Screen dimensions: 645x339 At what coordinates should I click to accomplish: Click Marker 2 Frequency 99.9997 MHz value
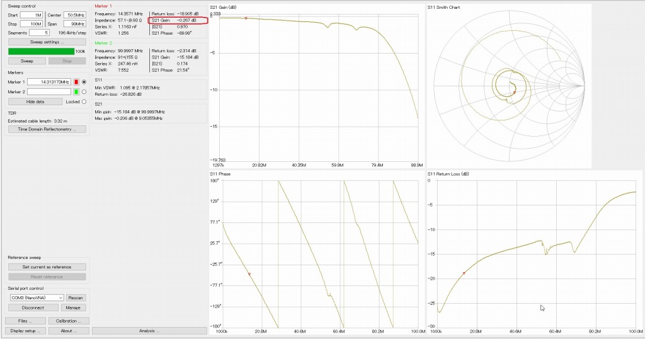point(130,51)
